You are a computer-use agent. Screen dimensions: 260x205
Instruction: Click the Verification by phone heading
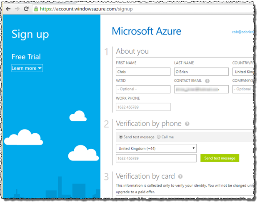(x=149, y=124)
